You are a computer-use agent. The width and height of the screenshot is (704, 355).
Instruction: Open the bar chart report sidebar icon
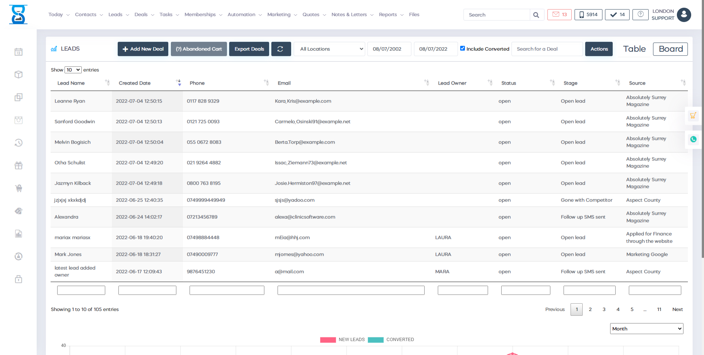point(19,234)
